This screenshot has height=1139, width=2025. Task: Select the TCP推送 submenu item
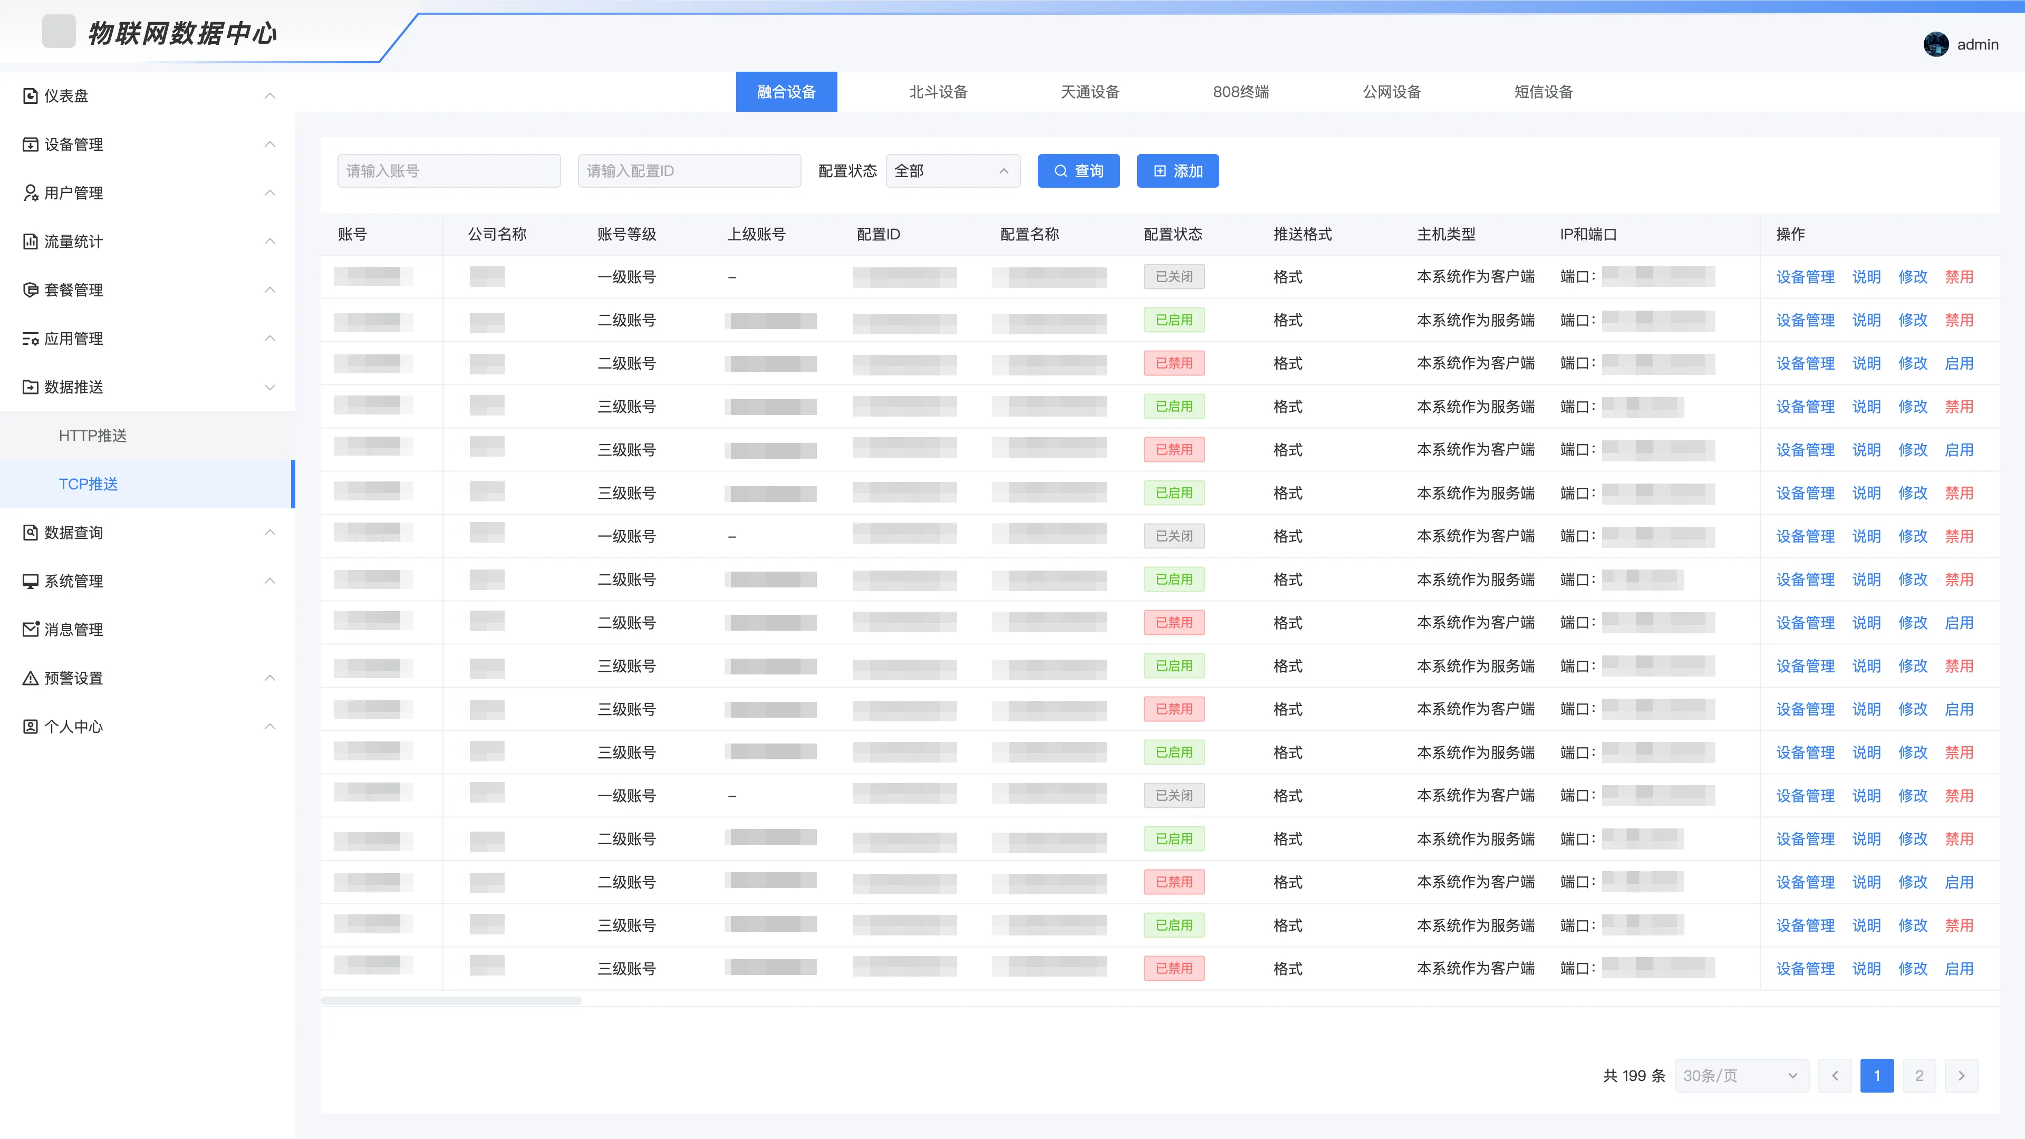[148, 484]
